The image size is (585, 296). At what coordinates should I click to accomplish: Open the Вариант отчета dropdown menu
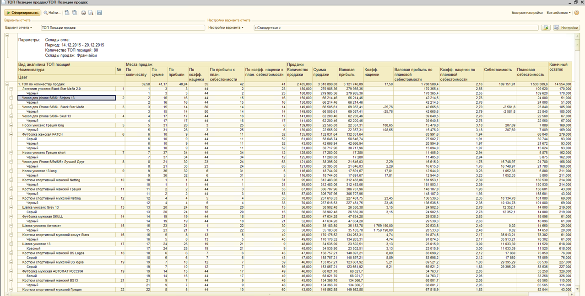coord(19,28)
